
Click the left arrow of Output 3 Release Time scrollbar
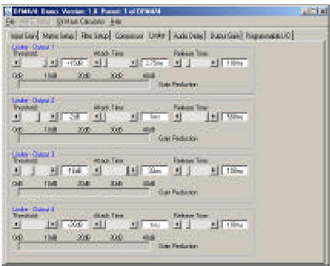tap(178, 171)
